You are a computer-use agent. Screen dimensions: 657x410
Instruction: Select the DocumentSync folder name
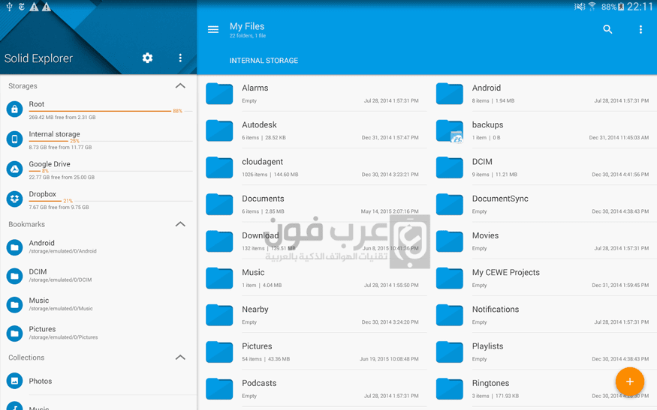pos(500,199)
